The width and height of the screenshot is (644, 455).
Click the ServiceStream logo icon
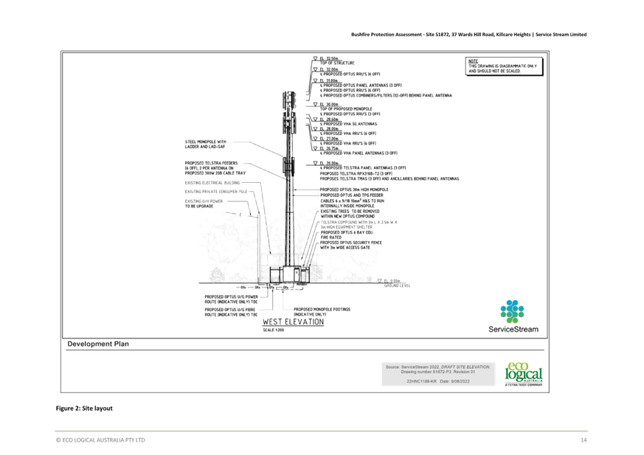tap(512, 311)
